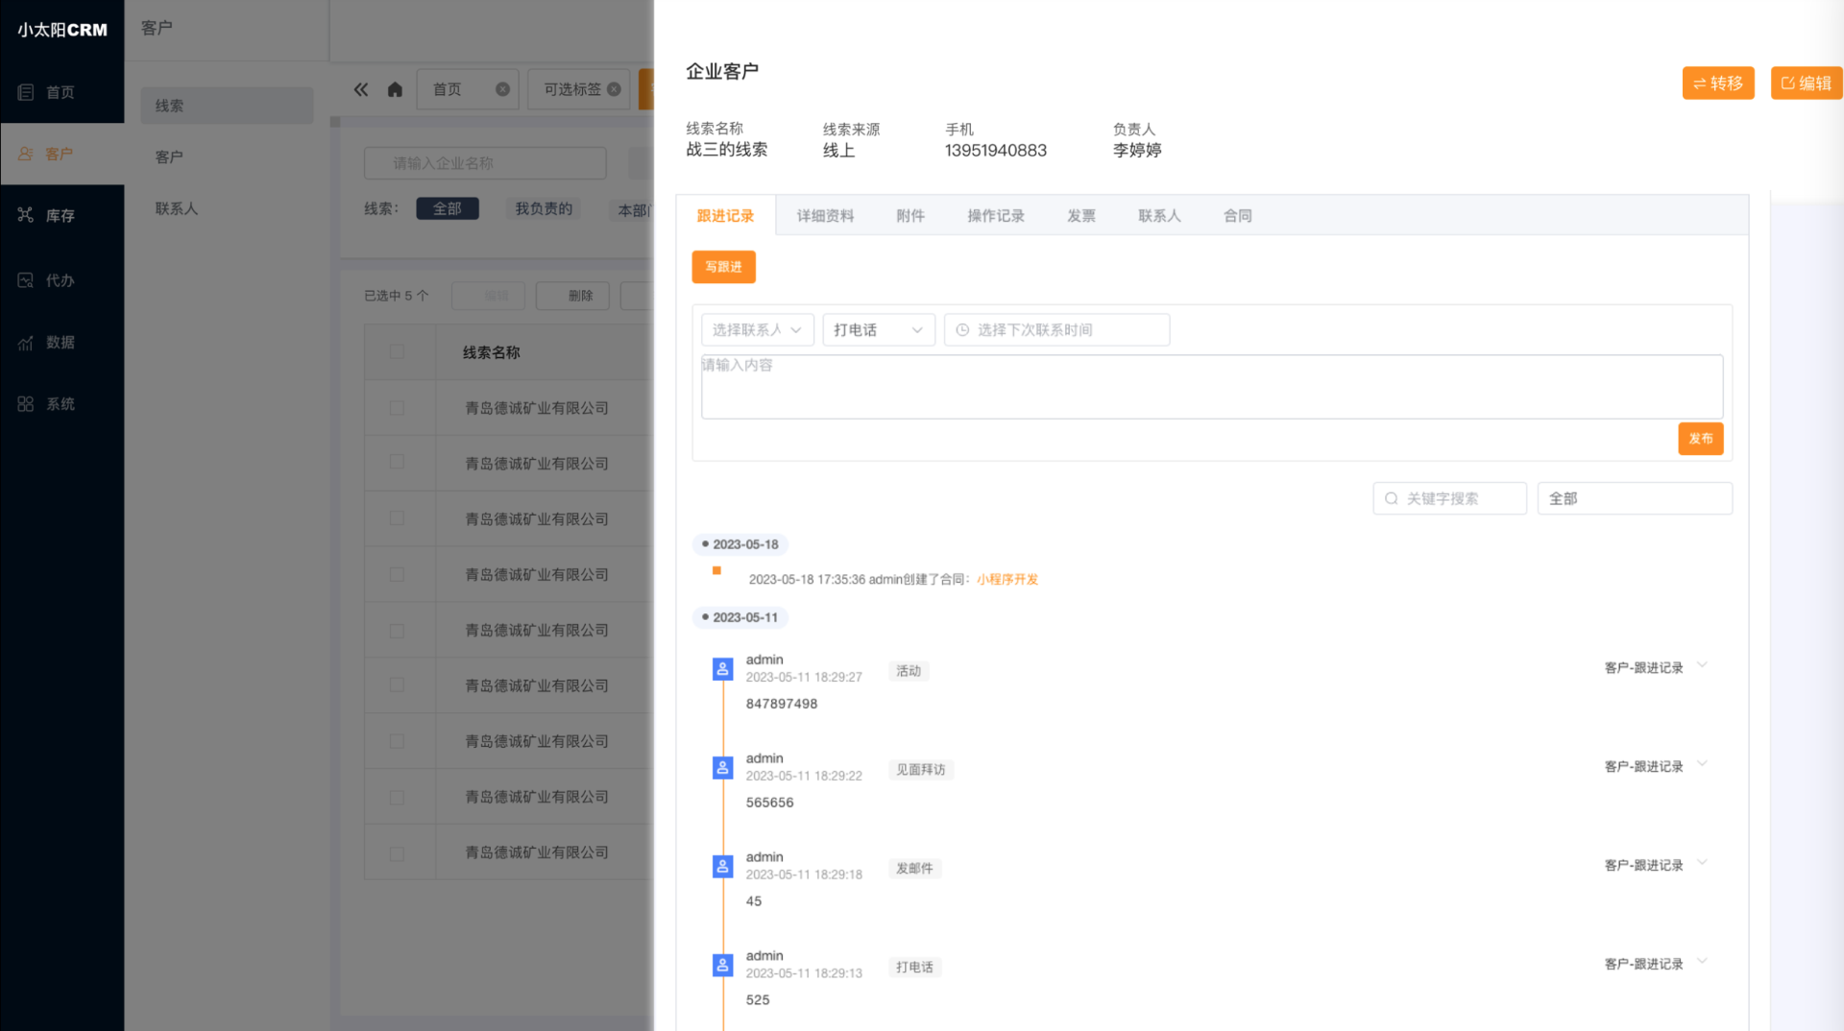Switch to the 操作记录 tab
Viewport: 1844px width, 1031px height.
(x=996, y=216)
